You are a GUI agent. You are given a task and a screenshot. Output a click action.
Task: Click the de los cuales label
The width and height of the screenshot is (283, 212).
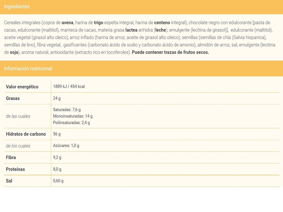(x=18, y=146)
